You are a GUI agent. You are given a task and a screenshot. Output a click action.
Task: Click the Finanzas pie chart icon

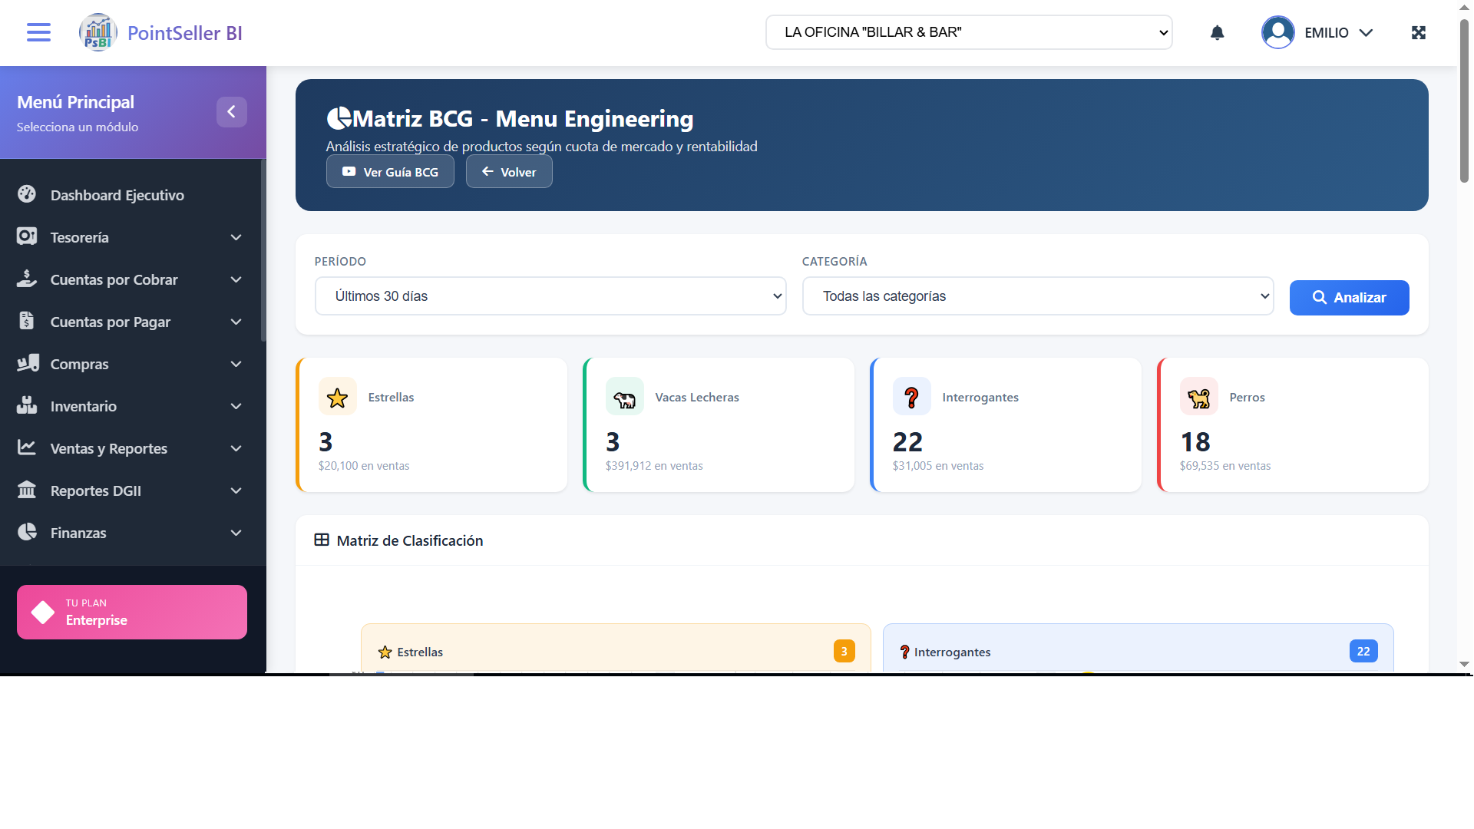tap(27, 533)
